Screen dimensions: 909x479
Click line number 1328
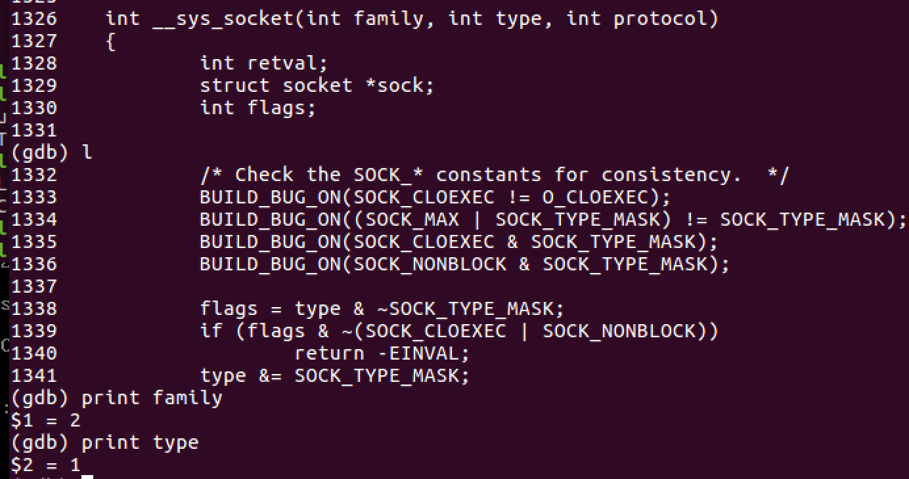click(34, 64)
